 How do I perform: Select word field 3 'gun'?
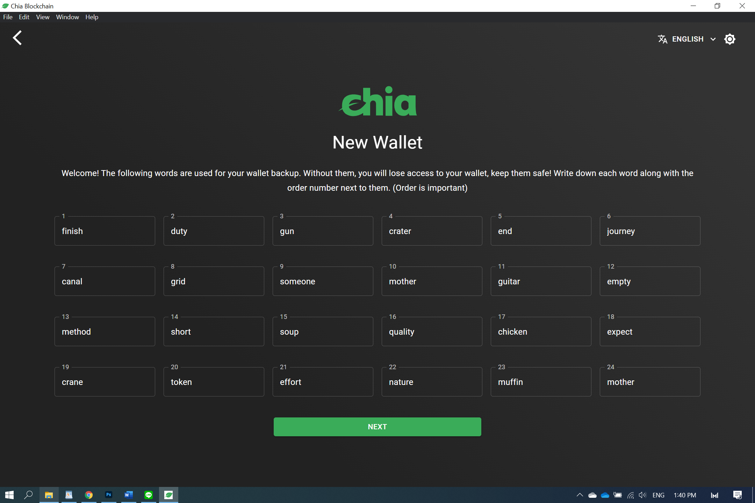[323, 231]
